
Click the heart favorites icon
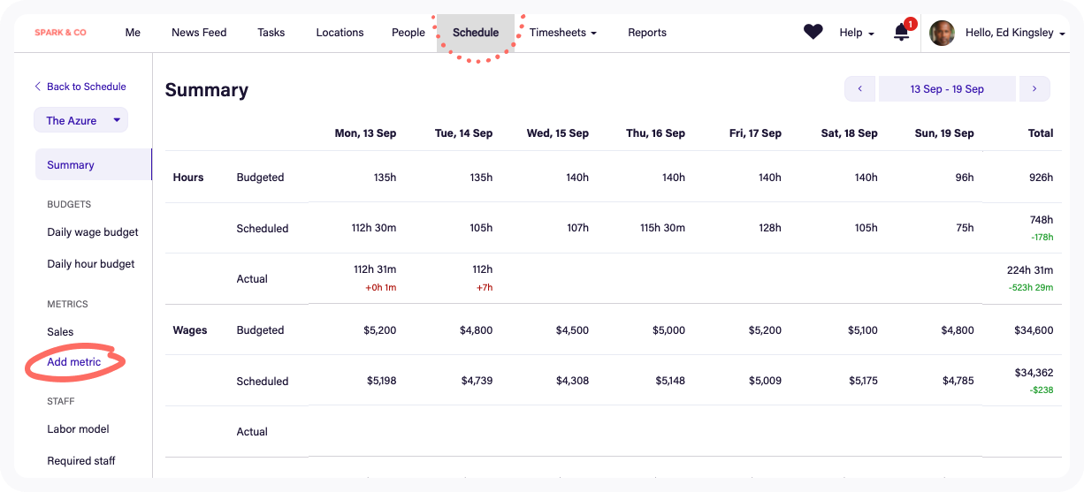pos(813,32)
